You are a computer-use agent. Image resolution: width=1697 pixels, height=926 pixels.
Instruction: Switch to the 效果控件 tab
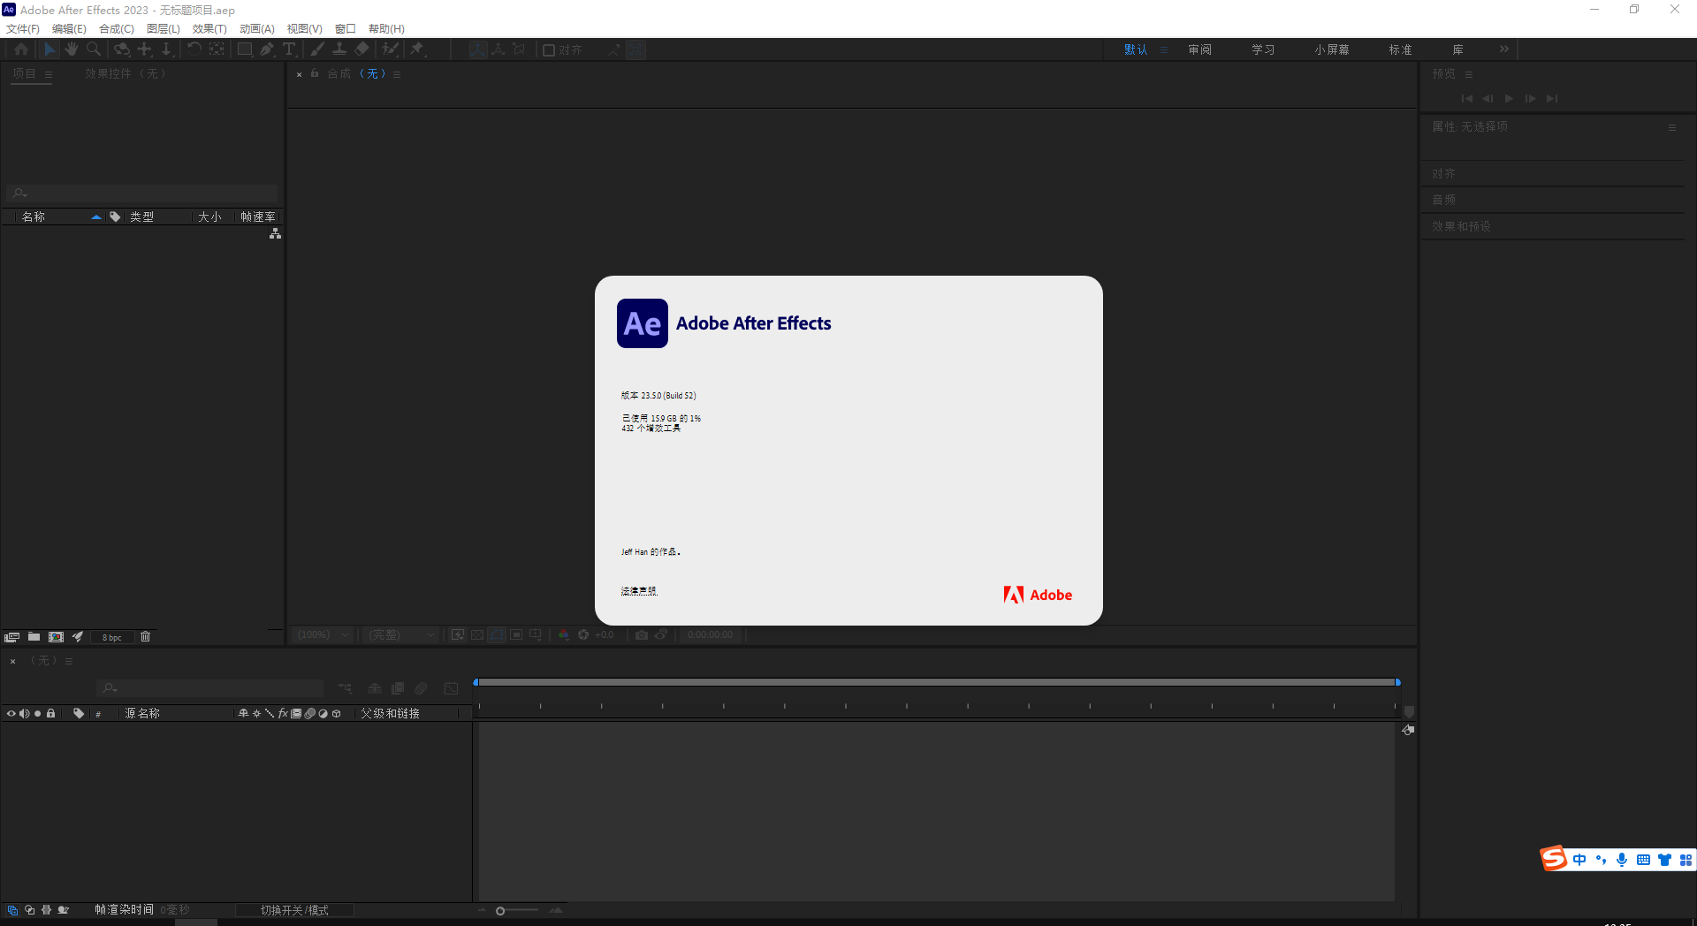click(x=126, y=73)
